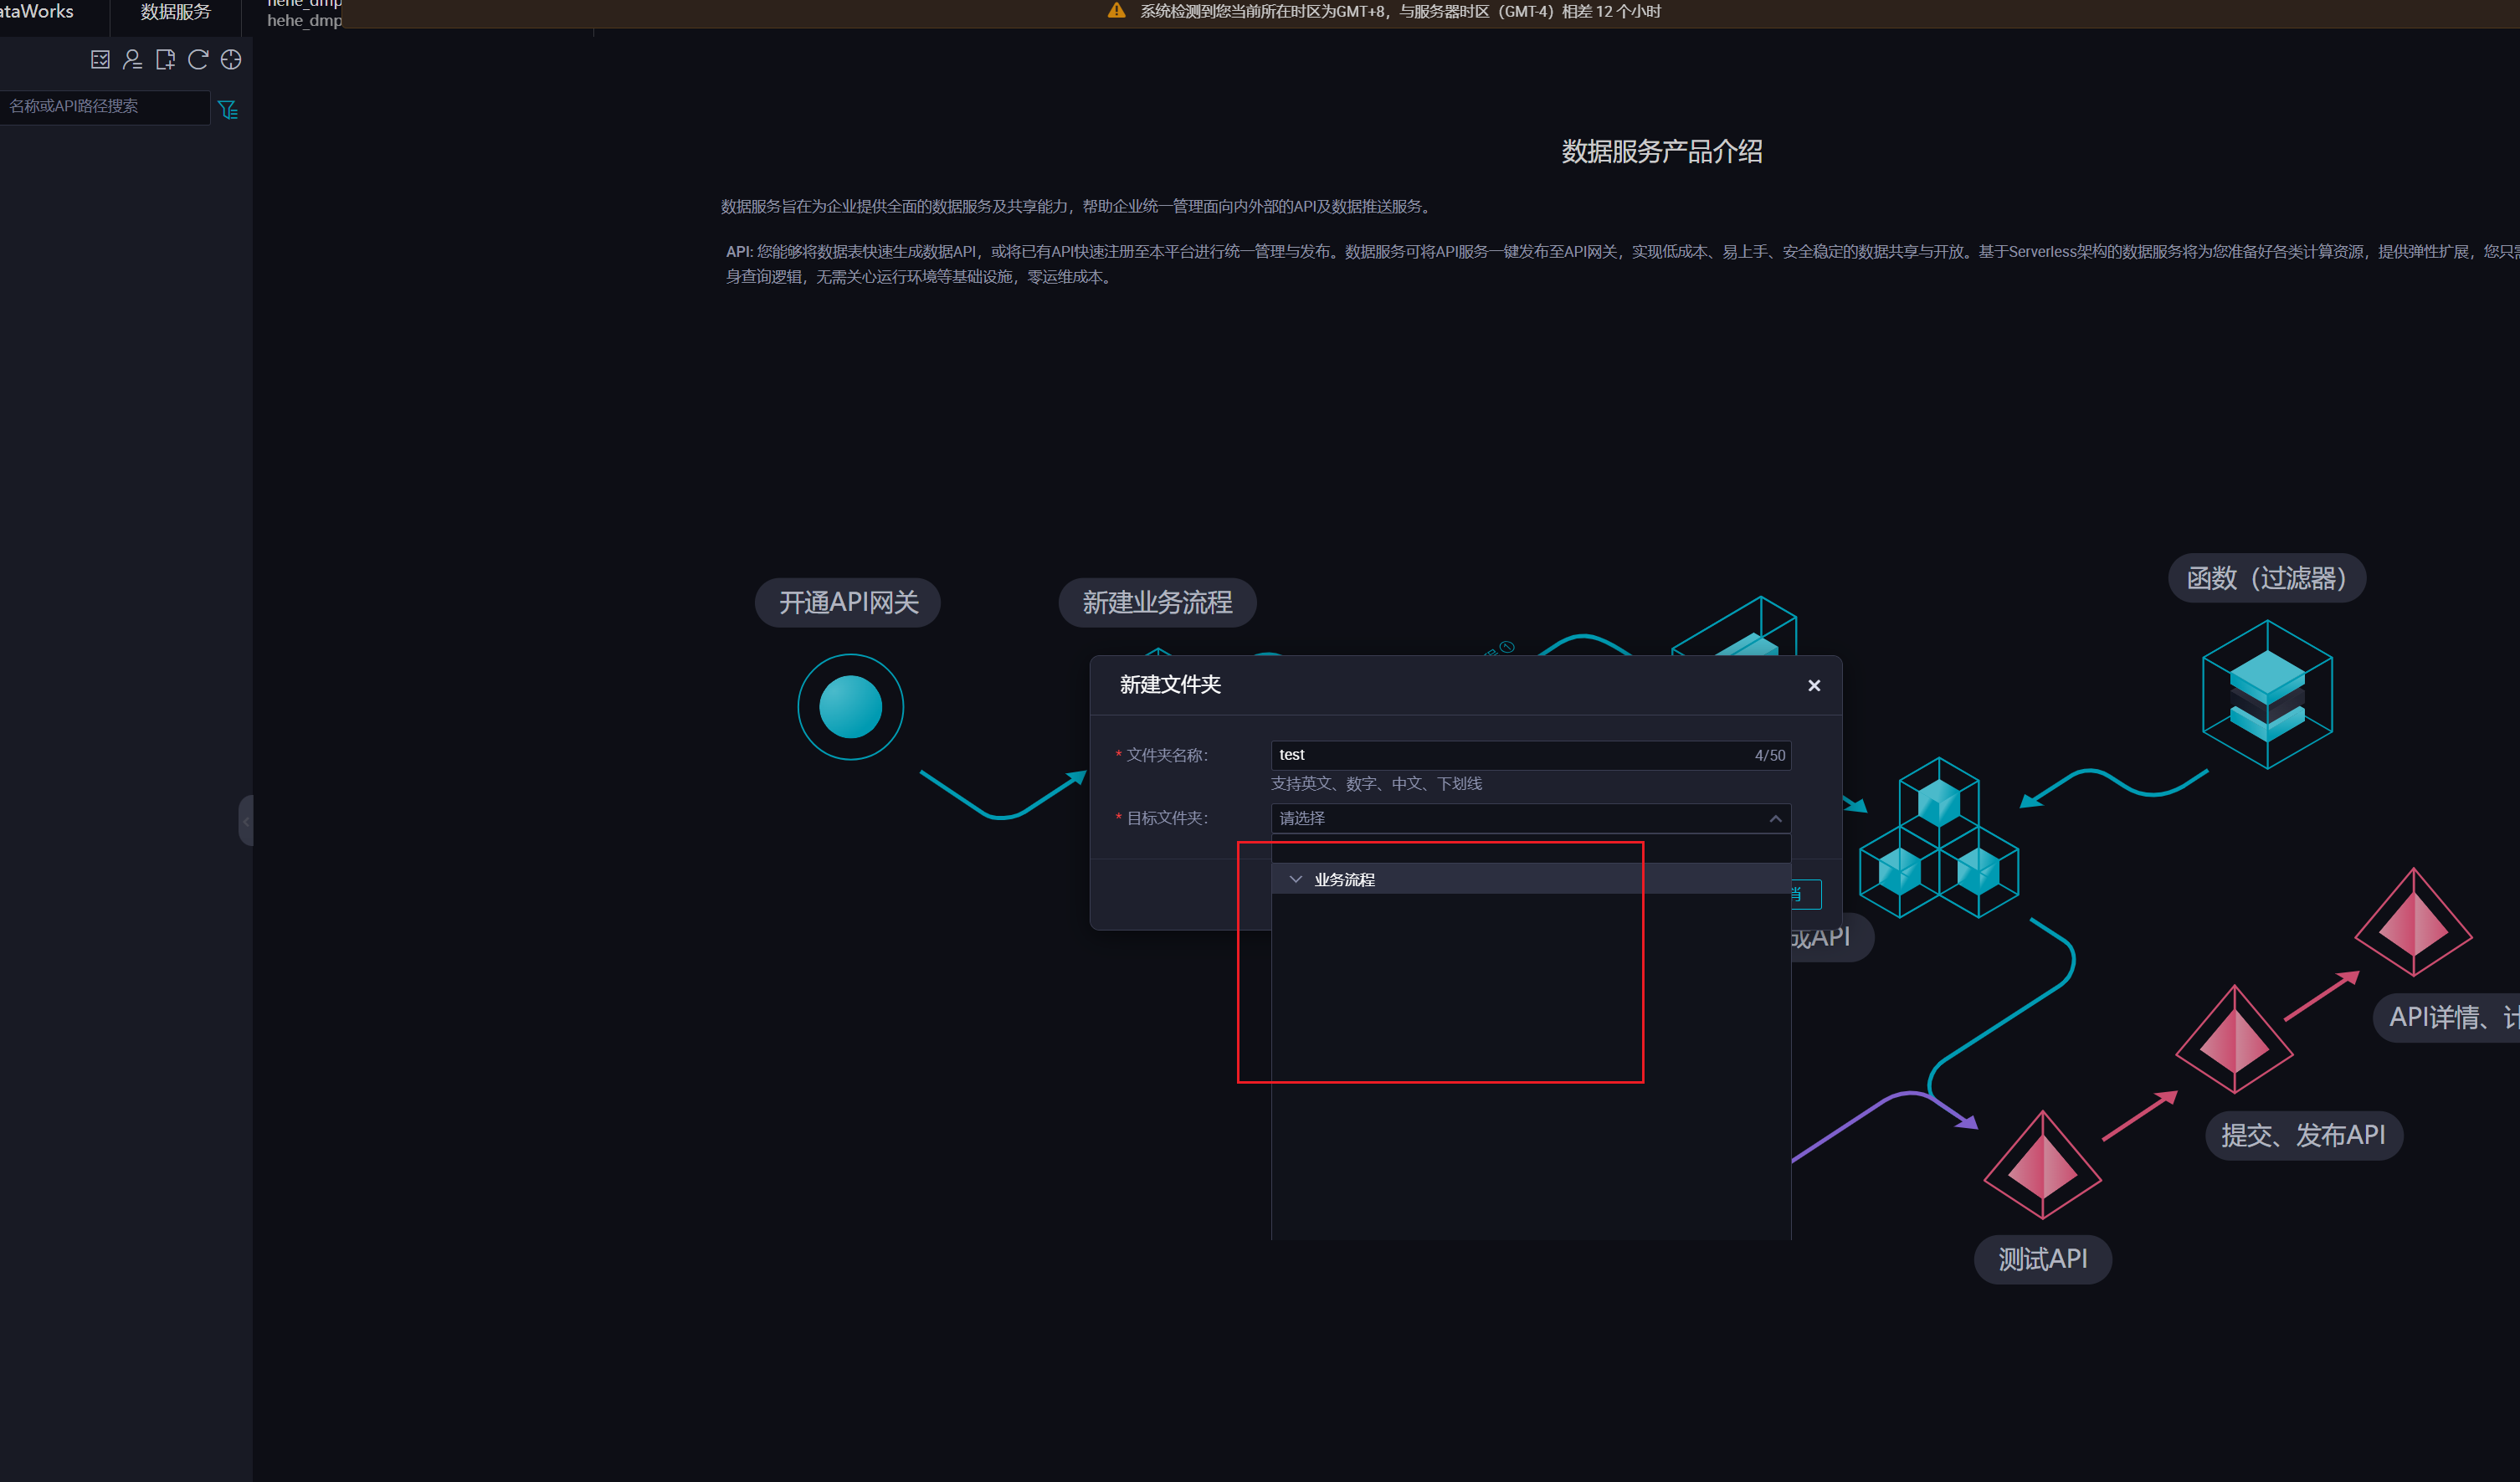The width and height of the screenshot is (2520, 1482).
Task: Collapse the 业务流程 tree node chevron
Action: pyautogui.click(x=1295, y=879)
